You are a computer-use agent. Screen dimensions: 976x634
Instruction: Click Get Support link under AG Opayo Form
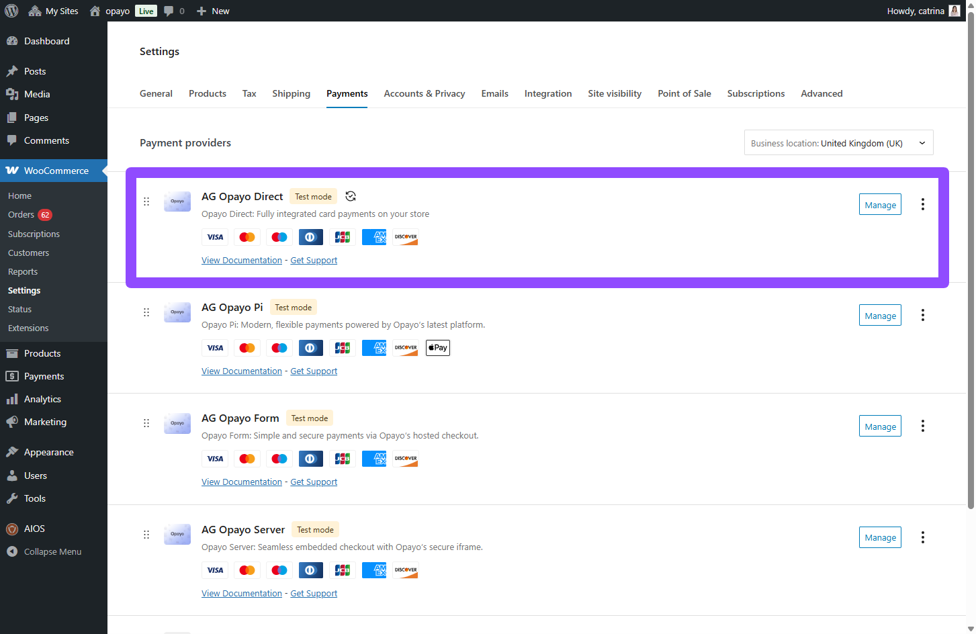point(314,482)
